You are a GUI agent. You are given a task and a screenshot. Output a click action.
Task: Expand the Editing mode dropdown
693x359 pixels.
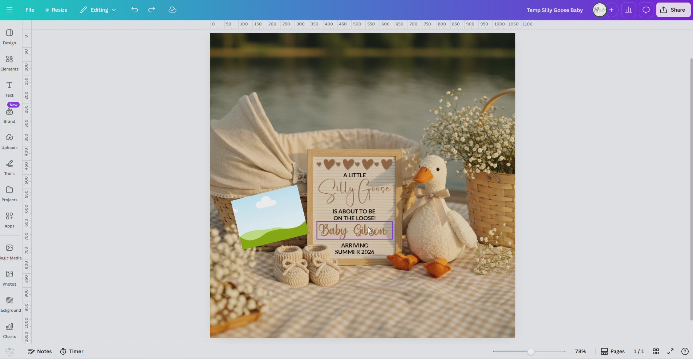pos(98,10)
